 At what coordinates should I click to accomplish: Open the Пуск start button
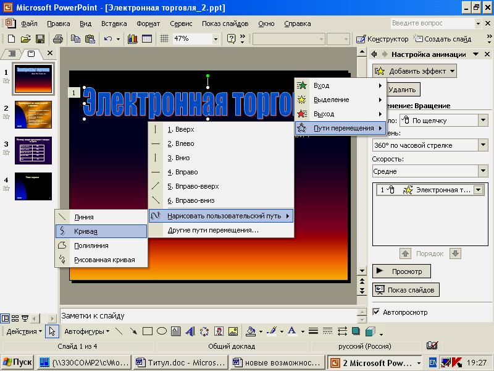(18, 362)
